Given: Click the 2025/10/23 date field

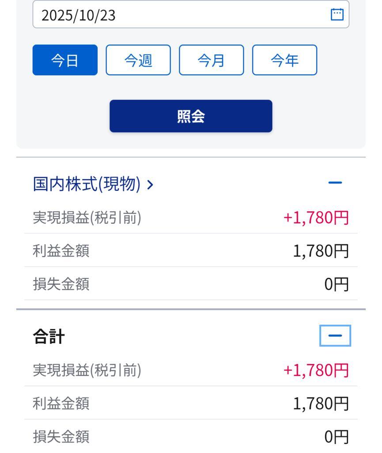Looking at the screenshot, I should click(177, 15).
